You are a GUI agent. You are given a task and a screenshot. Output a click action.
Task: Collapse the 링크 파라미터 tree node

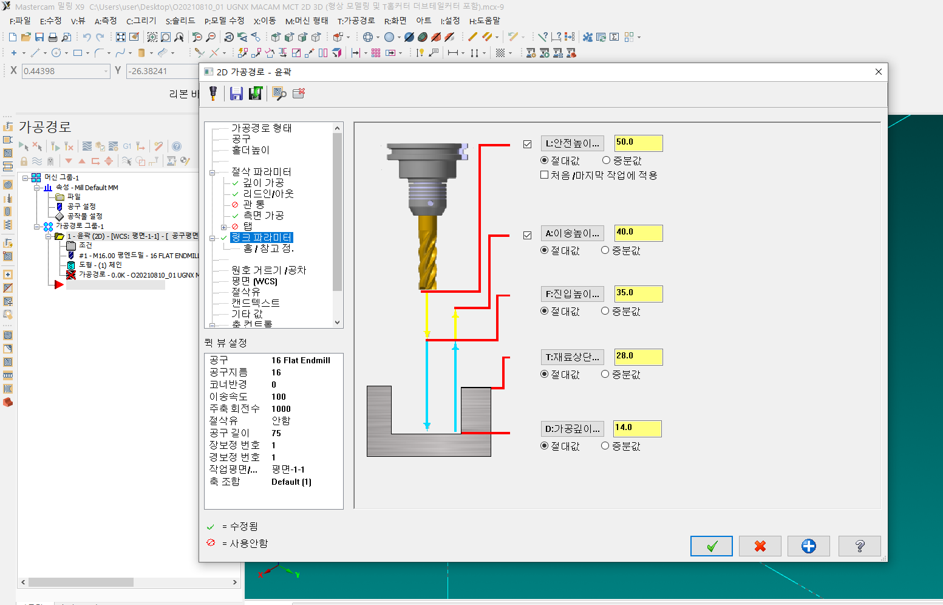(213, 238)
